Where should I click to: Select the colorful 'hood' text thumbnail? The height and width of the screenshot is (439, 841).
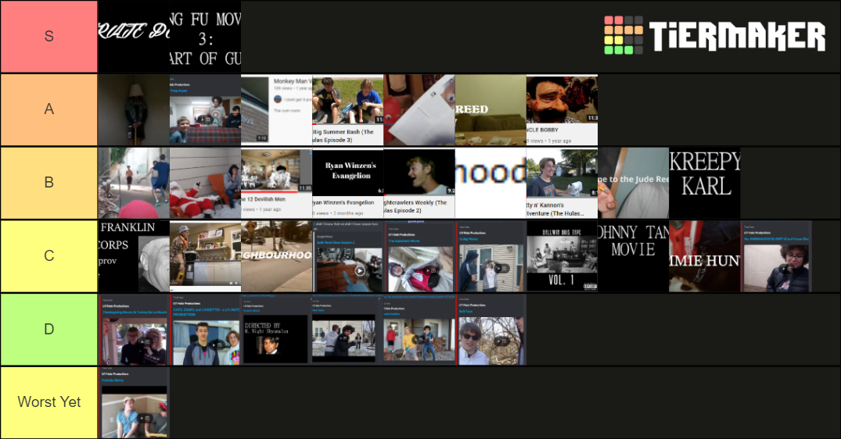[x=491, y=183]
